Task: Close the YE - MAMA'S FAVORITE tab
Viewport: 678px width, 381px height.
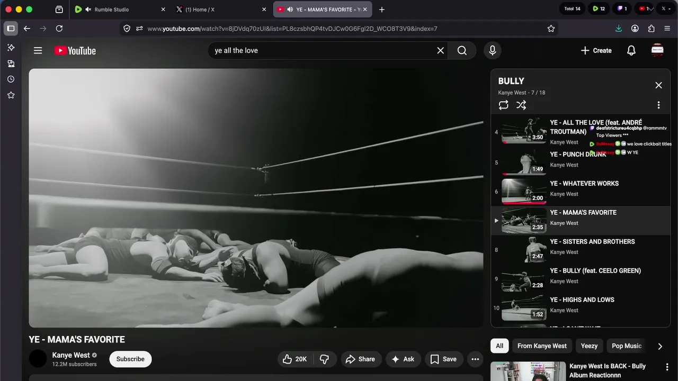Action: (365, 10)
